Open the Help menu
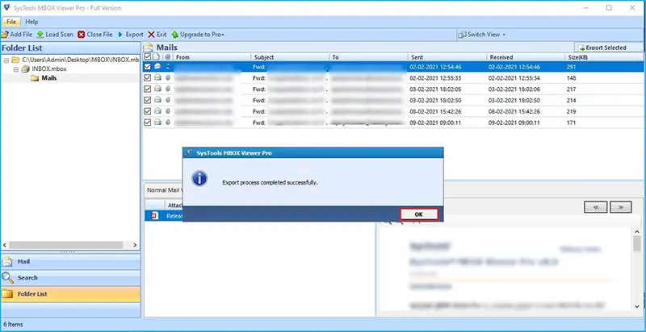The width and height of the screenshot is (646, 332). (31, 22)
